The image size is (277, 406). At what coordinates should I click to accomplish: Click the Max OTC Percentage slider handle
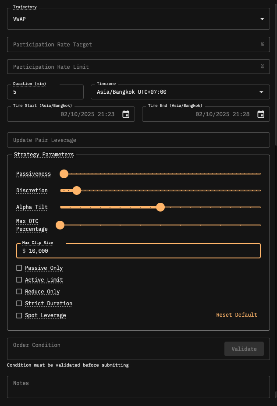pyautogui.click(x=60, y=225)
